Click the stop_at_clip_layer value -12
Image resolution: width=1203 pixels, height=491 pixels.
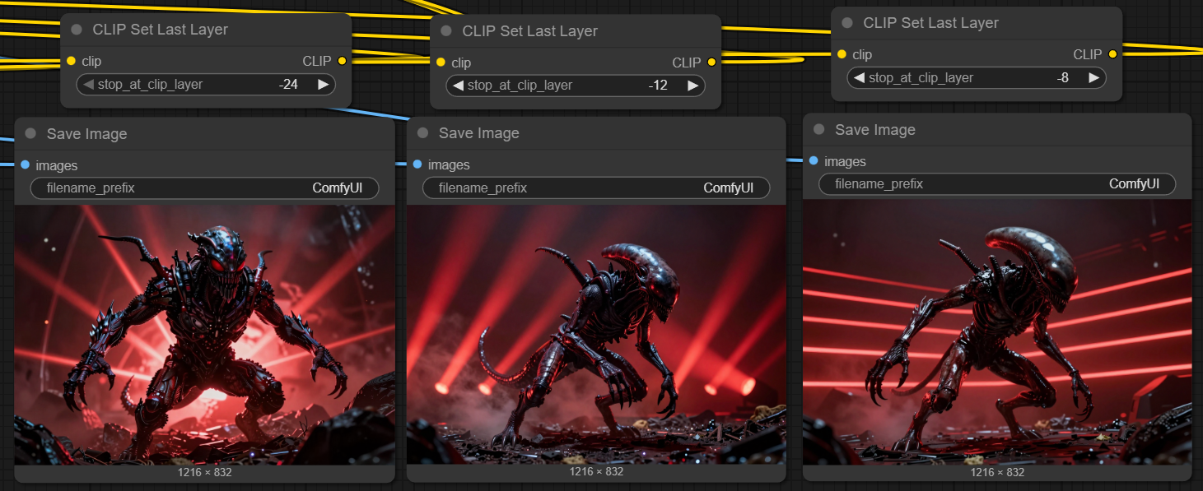658,86
